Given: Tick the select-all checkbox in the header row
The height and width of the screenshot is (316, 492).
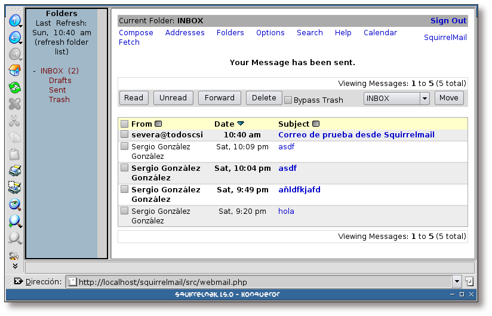Looking at the screenshot, I should [124, 124].
